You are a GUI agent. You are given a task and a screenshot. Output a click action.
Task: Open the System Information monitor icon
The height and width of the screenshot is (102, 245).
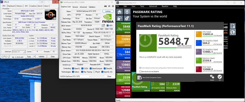pos(127,12)
